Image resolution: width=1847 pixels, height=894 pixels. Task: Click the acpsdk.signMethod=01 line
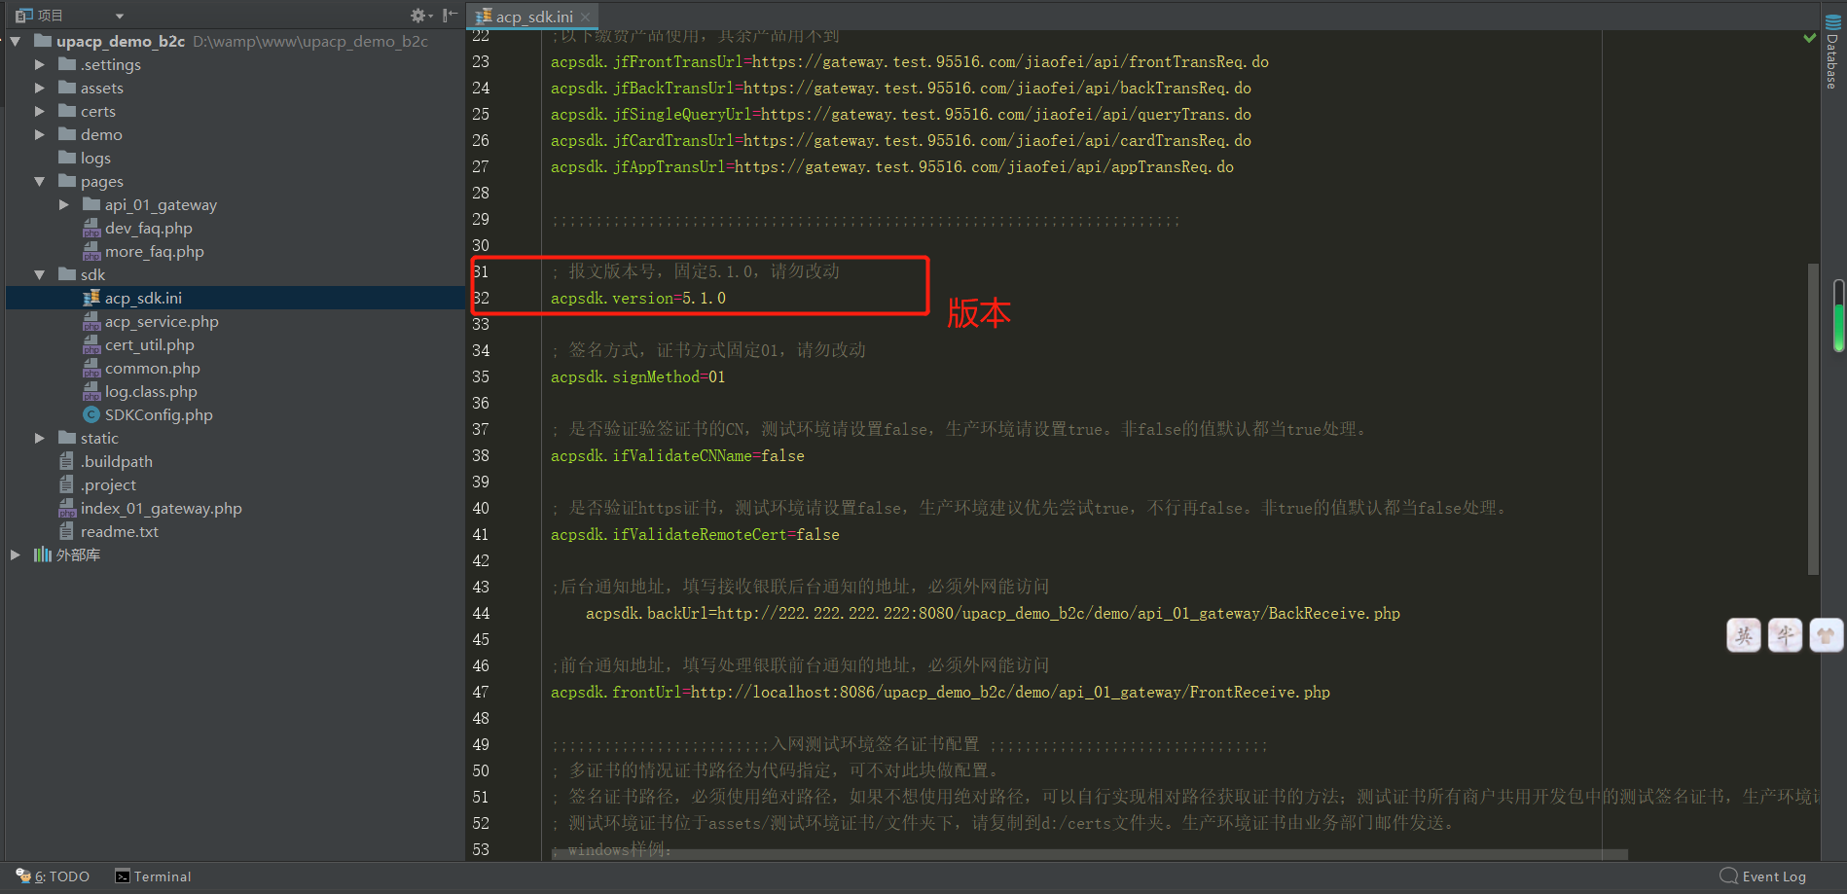638,377
